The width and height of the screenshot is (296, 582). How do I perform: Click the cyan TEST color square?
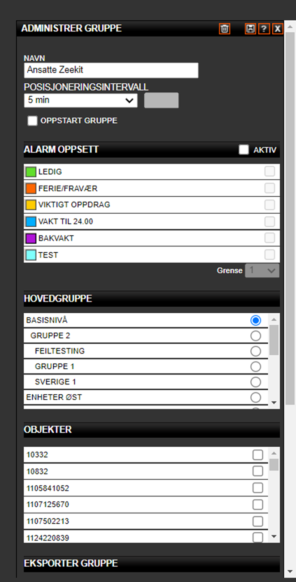31,255
